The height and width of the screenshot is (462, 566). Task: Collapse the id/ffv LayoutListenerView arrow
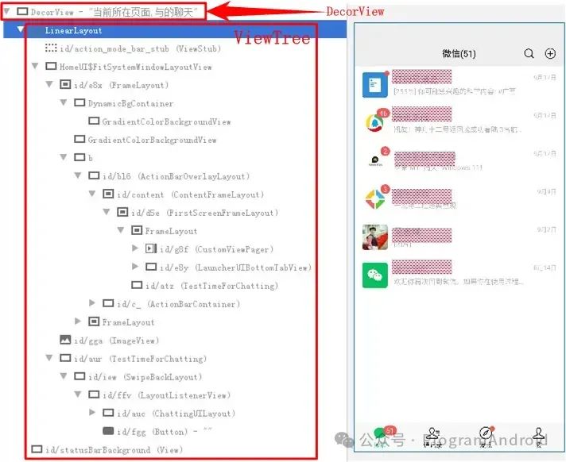[78, 395]
